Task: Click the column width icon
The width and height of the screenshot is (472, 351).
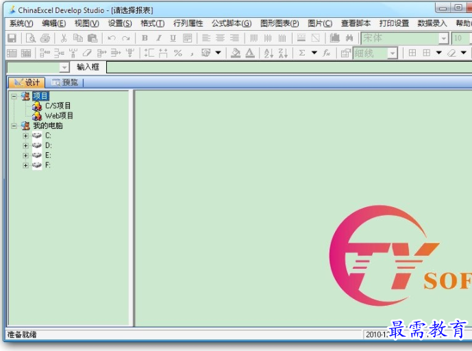Action: (163, 53)
